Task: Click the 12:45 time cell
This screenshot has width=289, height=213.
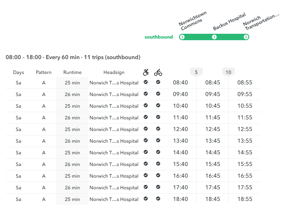Action: point(213,129)
